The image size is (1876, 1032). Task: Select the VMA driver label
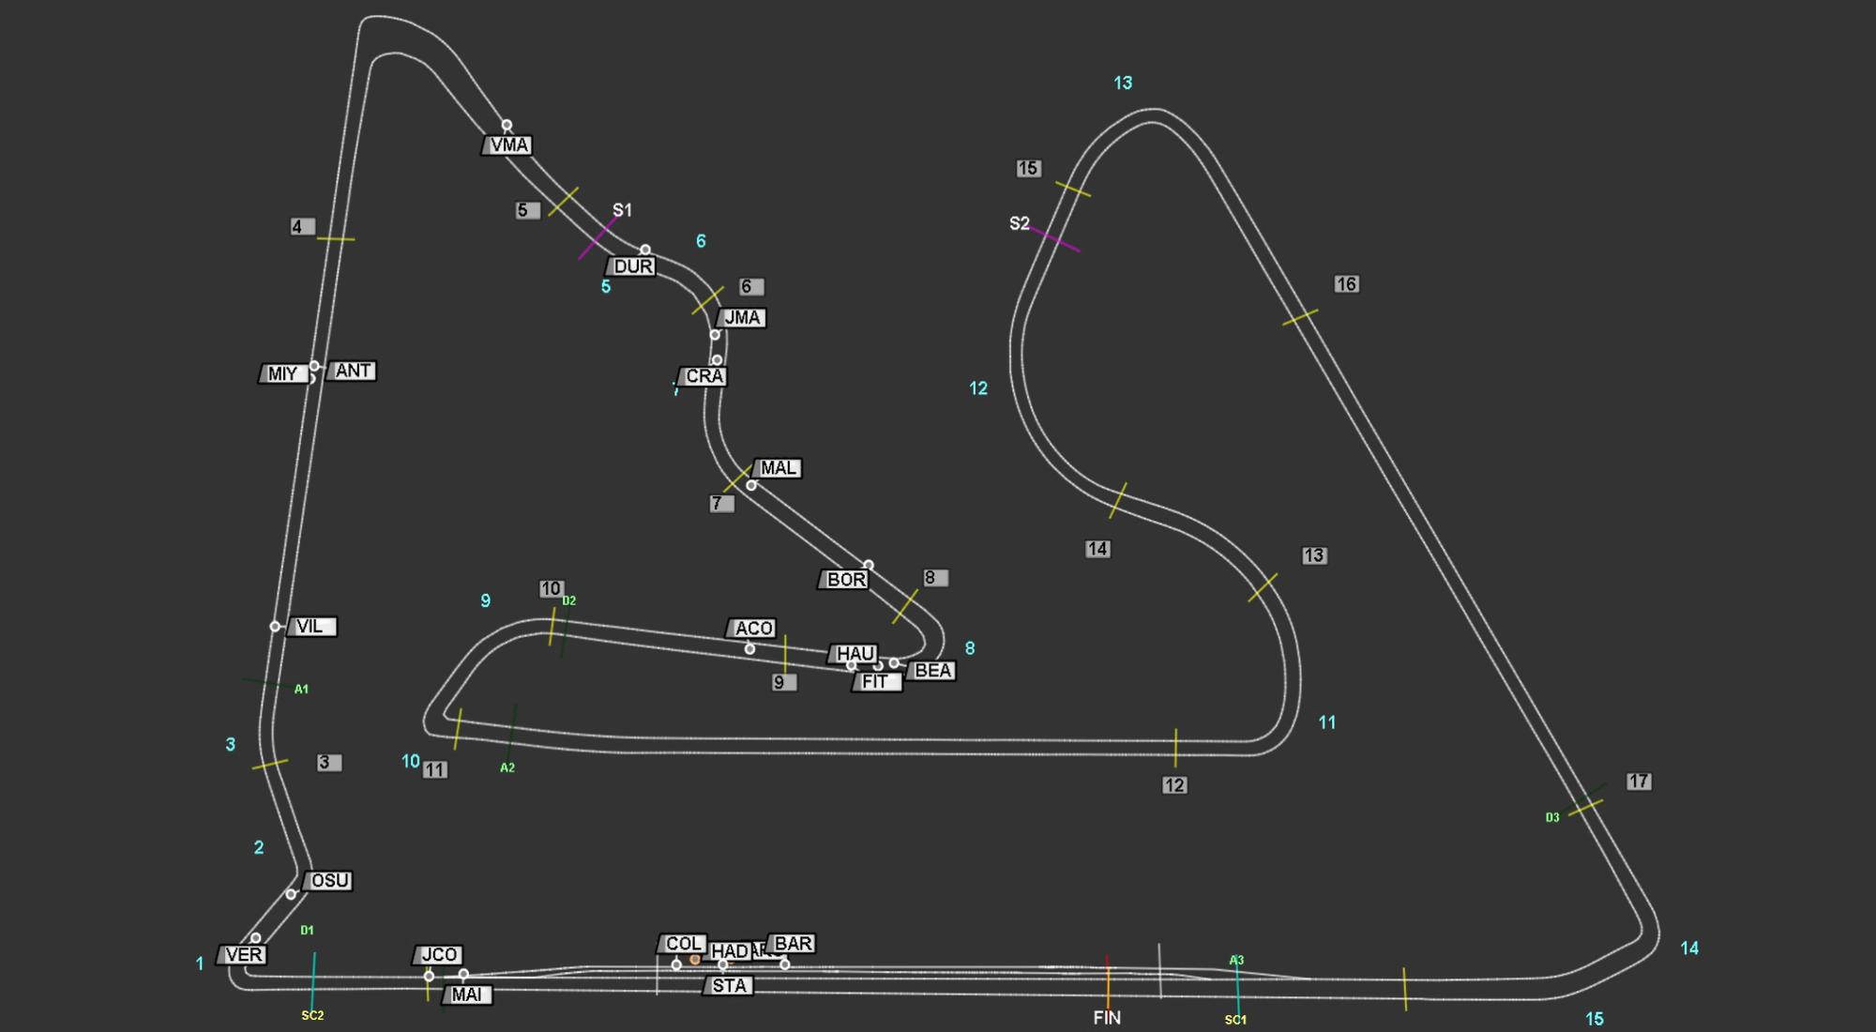(x=508, y=145)
